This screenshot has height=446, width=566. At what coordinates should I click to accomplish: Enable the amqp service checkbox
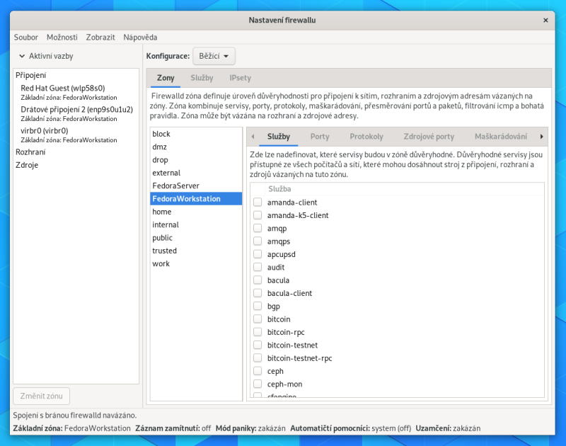pos(259,228)
